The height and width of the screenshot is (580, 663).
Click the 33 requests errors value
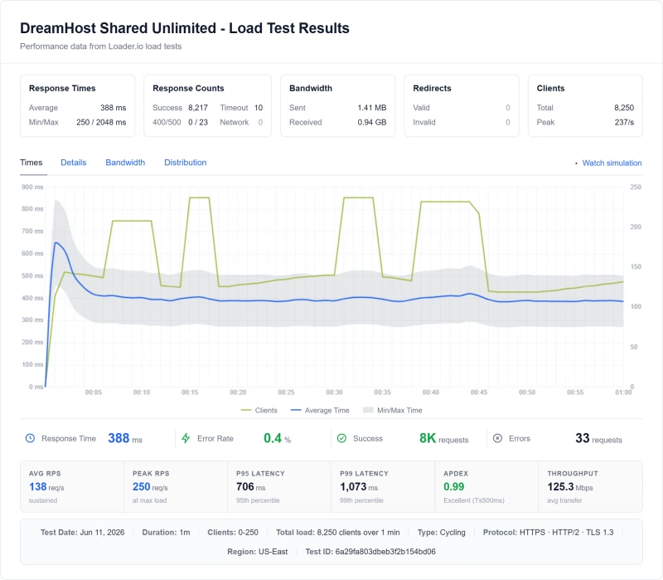pyautogui.click(x=598, y=438)
